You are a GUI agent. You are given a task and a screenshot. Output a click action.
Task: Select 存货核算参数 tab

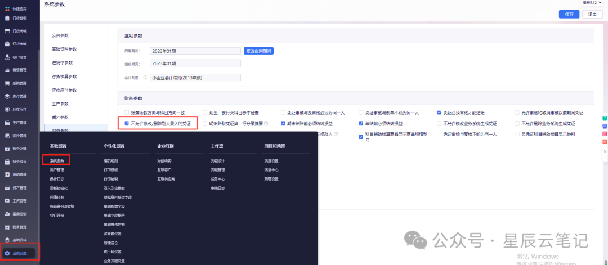coord(64,76)
